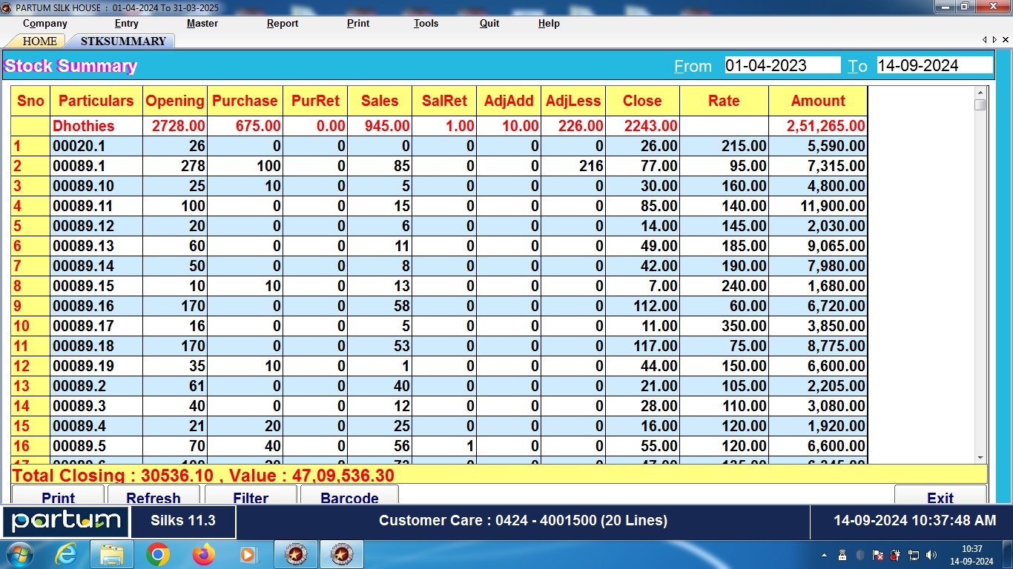Viewport: 1013px width, 569px height.
Task: Click the Amount column header
Action: [x=818, y=101]
